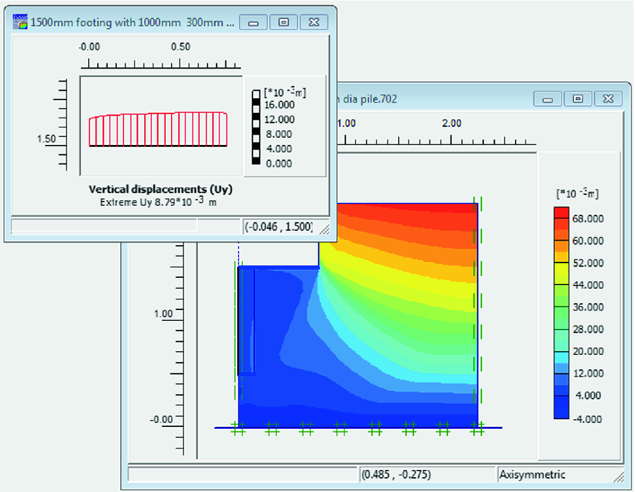Click the 68.000 legend value in pile window
636x492 pixels.
(588, 219)
